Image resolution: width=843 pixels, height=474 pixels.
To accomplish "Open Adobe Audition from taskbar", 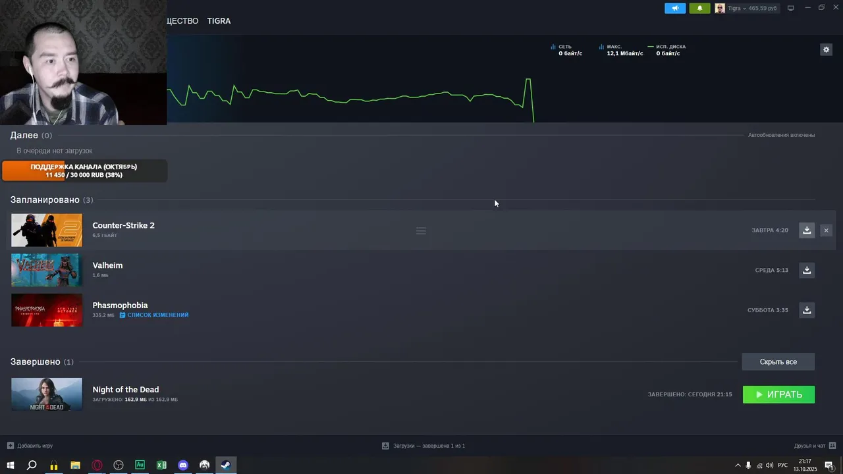I will tap(140, 465).
